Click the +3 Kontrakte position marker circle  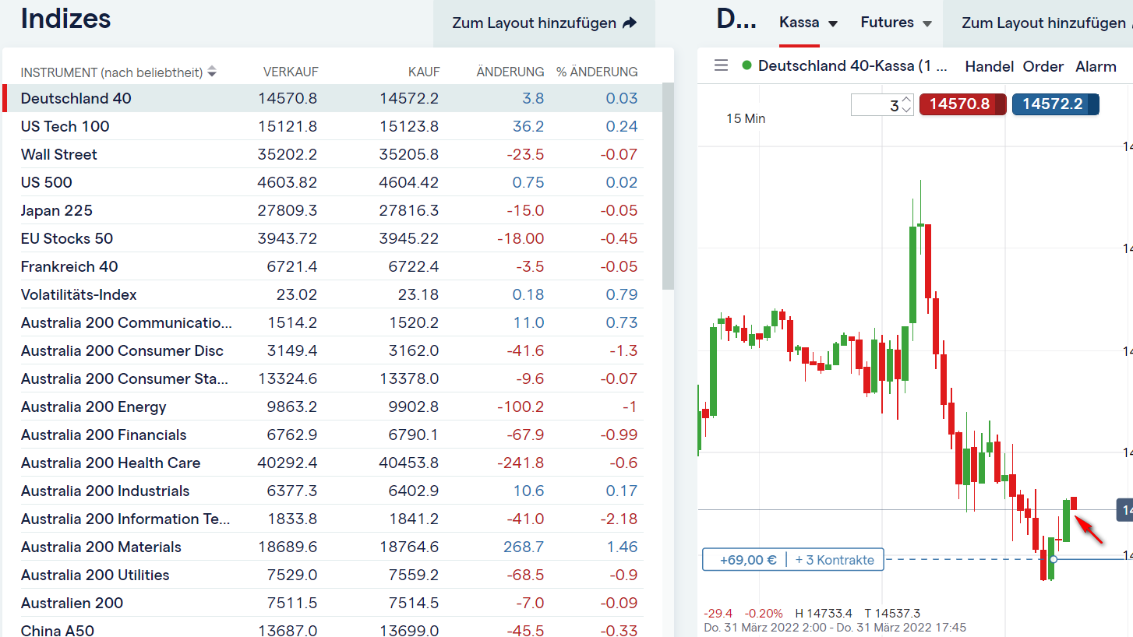coord(1054,559)
